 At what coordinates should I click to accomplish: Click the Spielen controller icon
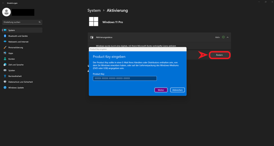pos(5,70)
